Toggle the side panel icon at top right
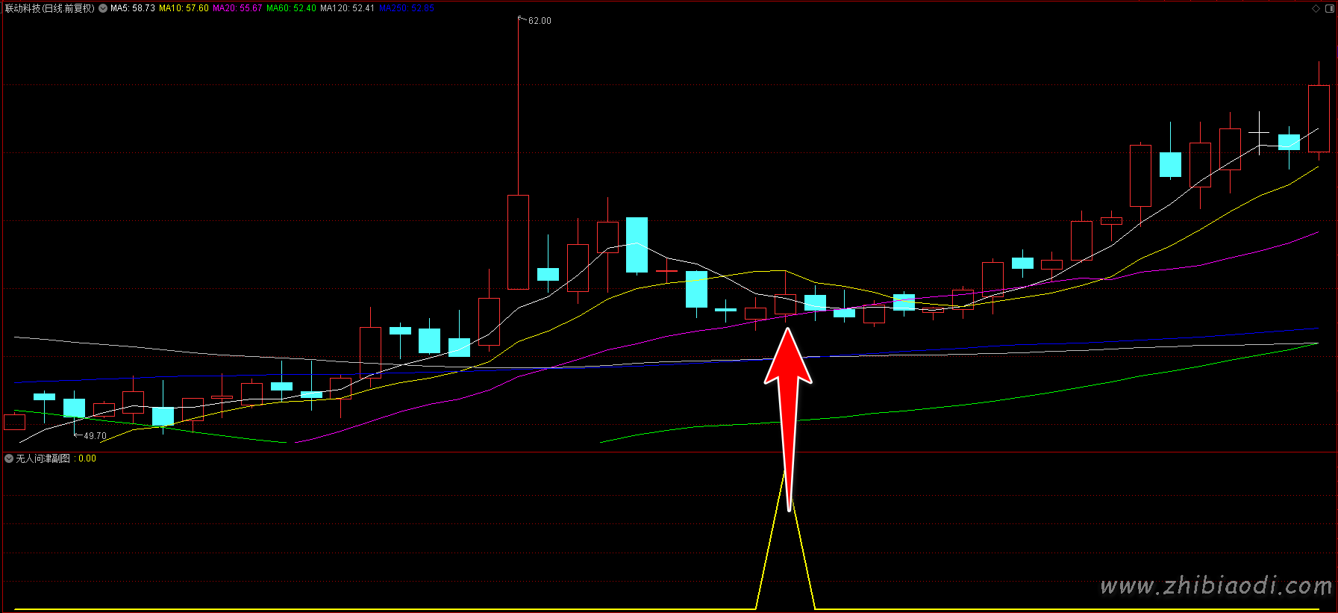1338x613 pixels. tap(1329, 8)
